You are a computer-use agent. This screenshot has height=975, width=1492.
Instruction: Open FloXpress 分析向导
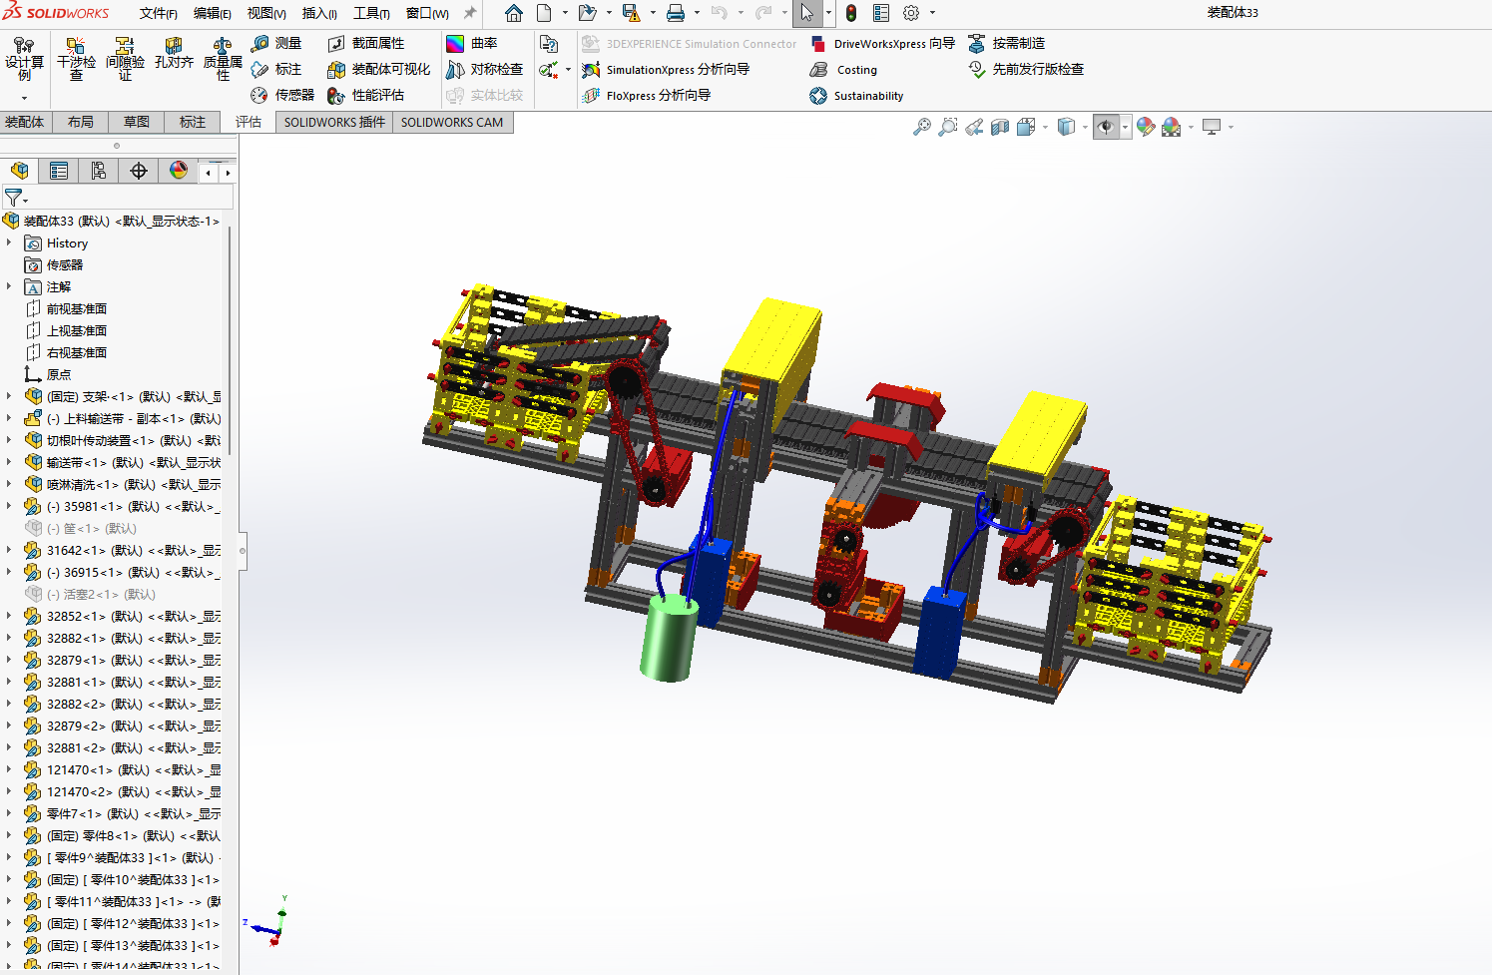(647, 95)
